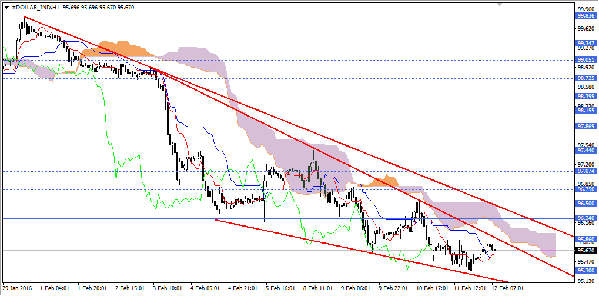599x296 pixels.
Task: Select the 95.300 price level label
Action: point(586,271)
